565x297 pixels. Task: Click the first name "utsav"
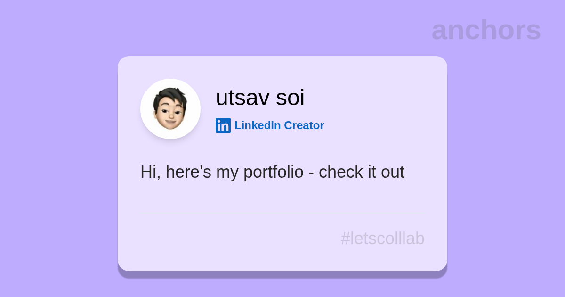tap(242, 98)
